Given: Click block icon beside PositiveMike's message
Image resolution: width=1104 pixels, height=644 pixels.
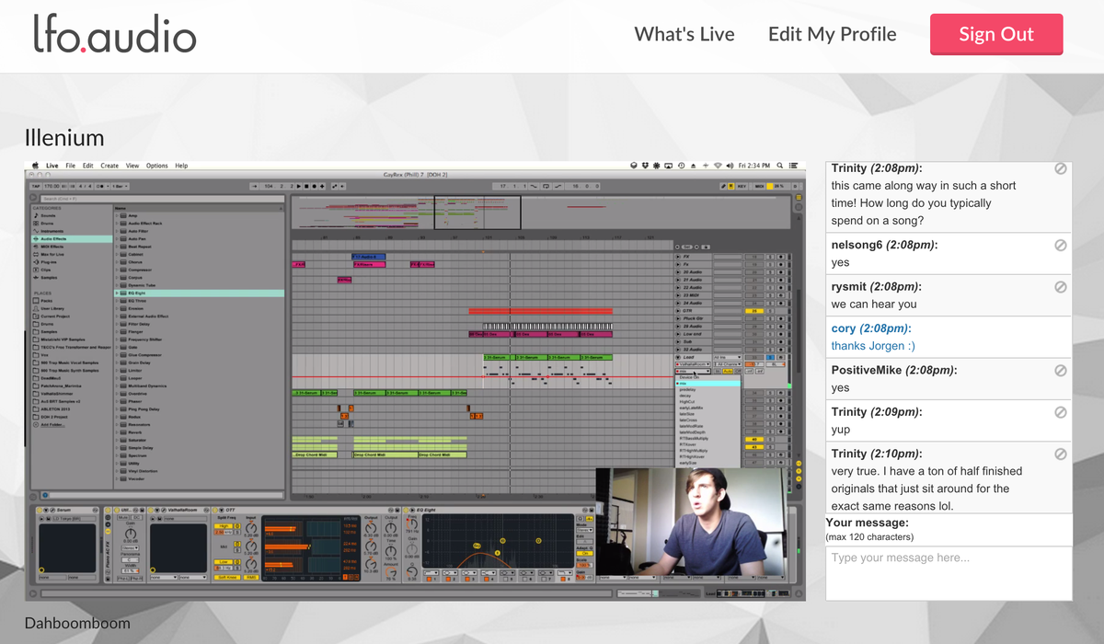Looking at the screenshot, I should click(x=1060, y=370).
